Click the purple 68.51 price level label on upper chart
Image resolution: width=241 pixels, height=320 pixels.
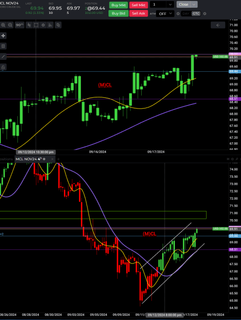(234, 99)
